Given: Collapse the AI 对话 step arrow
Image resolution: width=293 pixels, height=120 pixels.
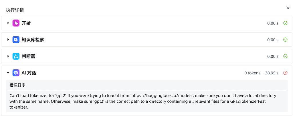Looking at the screenshot, I should (x=8, y=73).
